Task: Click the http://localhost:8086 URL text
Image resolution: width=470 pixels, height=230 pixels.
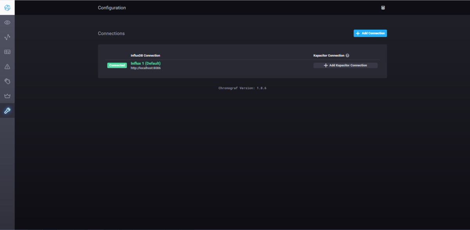Action: pyautogui.click(x=146, y=68)
